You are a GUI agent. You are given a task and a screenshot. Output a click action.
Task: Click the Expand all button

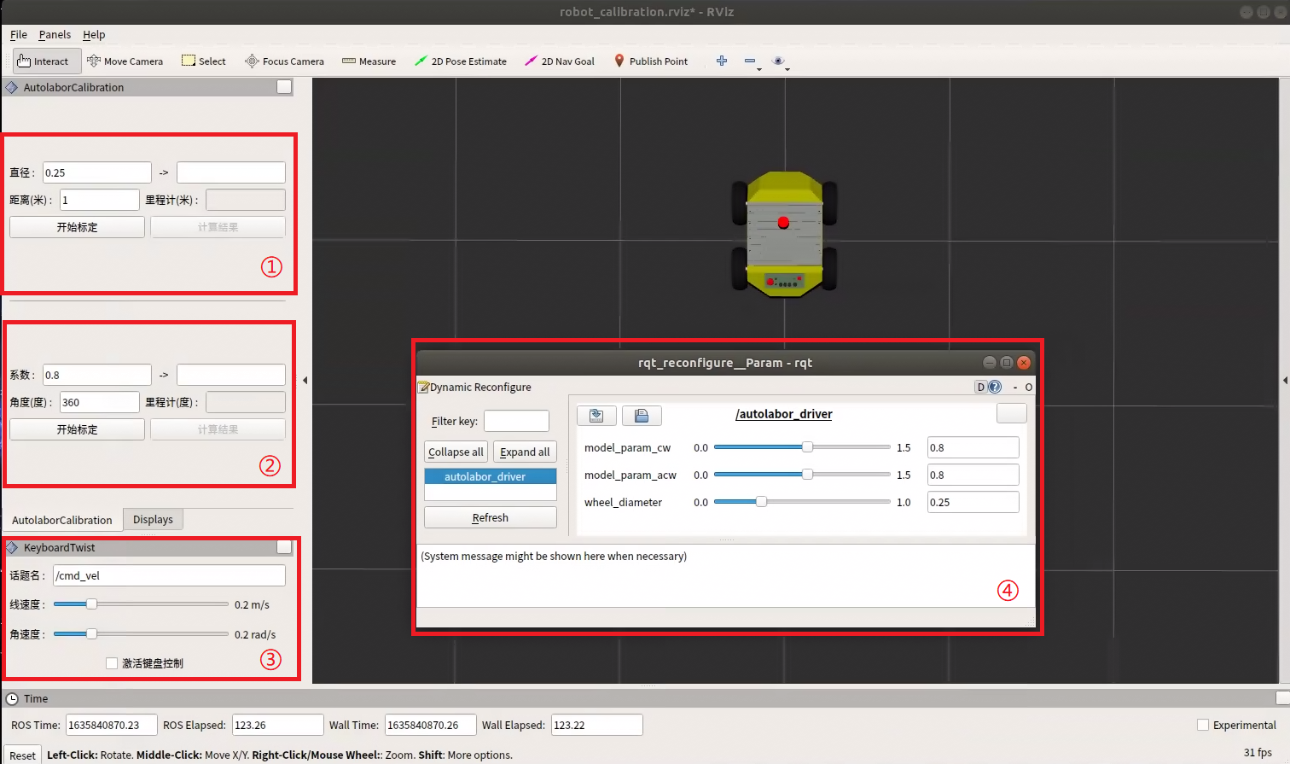pos(525,452)
